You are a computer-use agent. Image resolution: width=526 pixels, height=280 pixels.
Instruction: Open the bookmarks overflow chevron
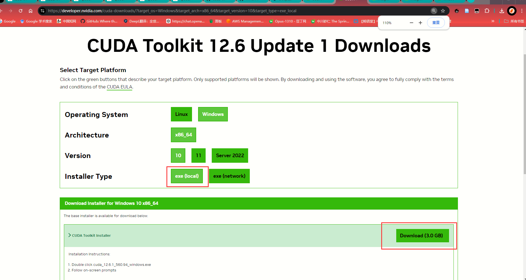tap(492, 21)
